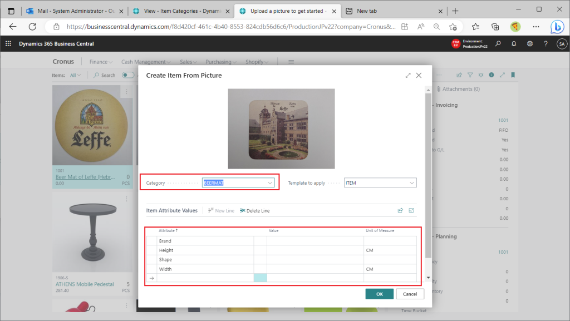Click the share icon in Item Attribute Values
The height and width of the screenshot is (321, 570).
coord(400,211)
